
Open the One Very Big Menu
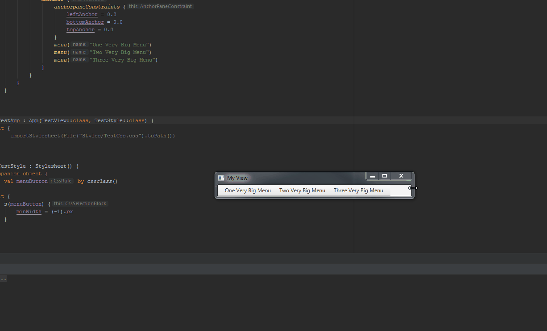[248, 190]
